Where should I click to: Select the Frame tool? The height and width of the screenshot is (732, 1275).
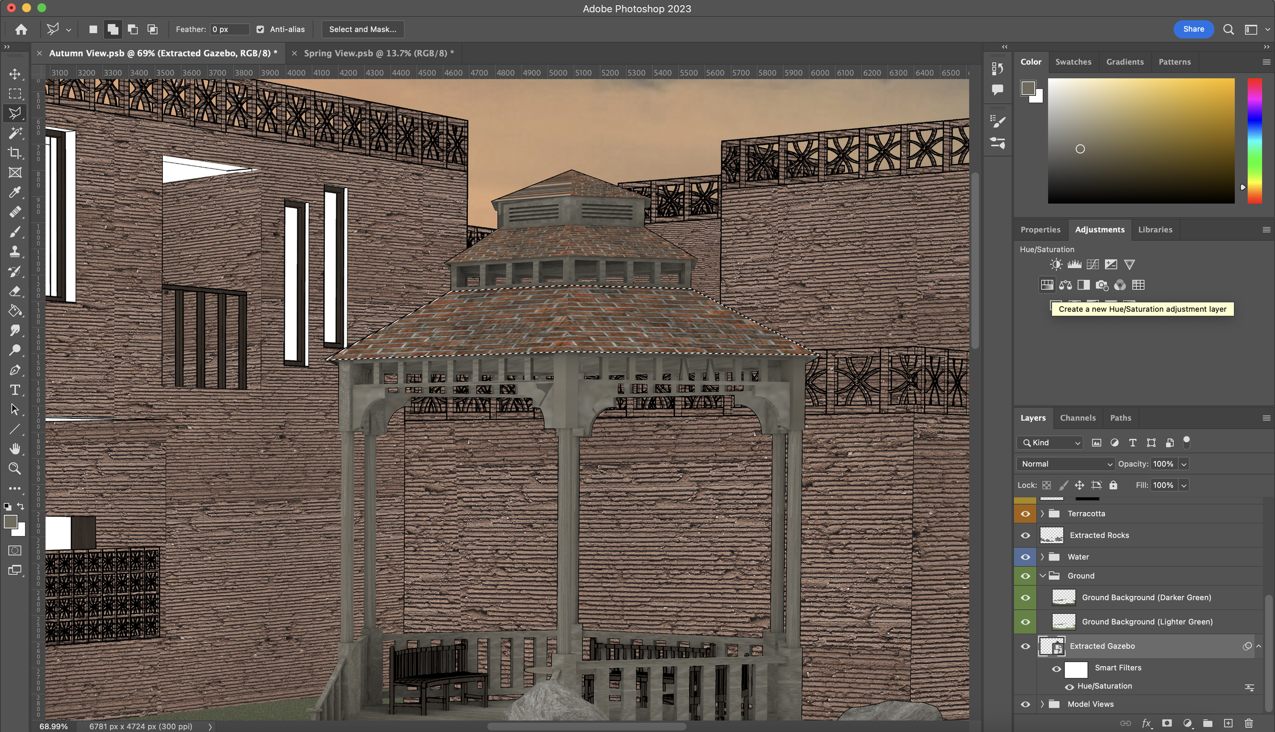click(x=15, y=172)
